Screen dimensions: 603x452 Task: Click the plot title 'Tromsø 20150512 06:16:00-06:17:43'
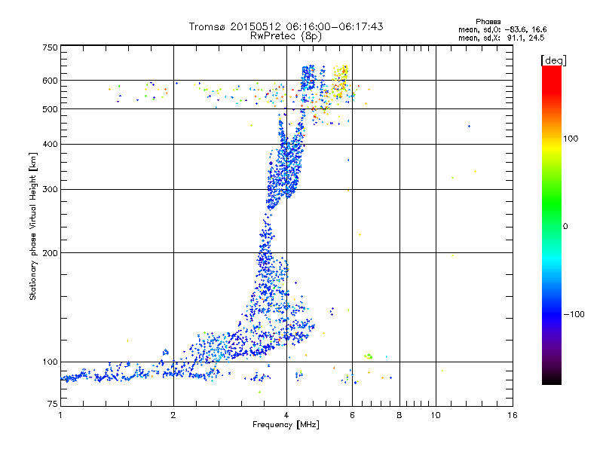click(x=286, y=26)
